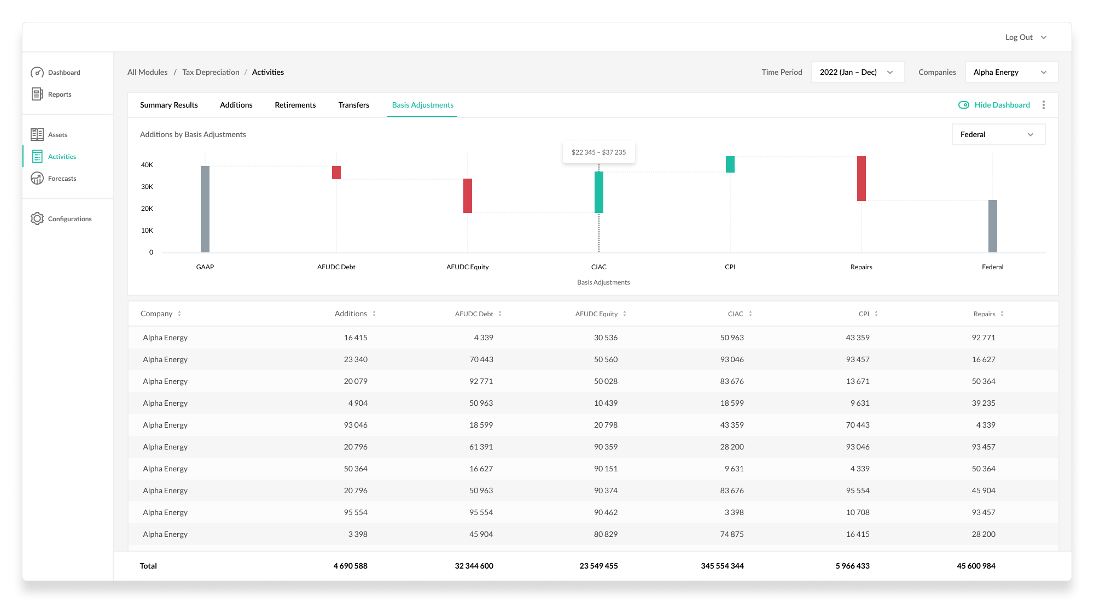Open the Forecasts chart icon
1094x603 pixels.
[x=37, y=178]
